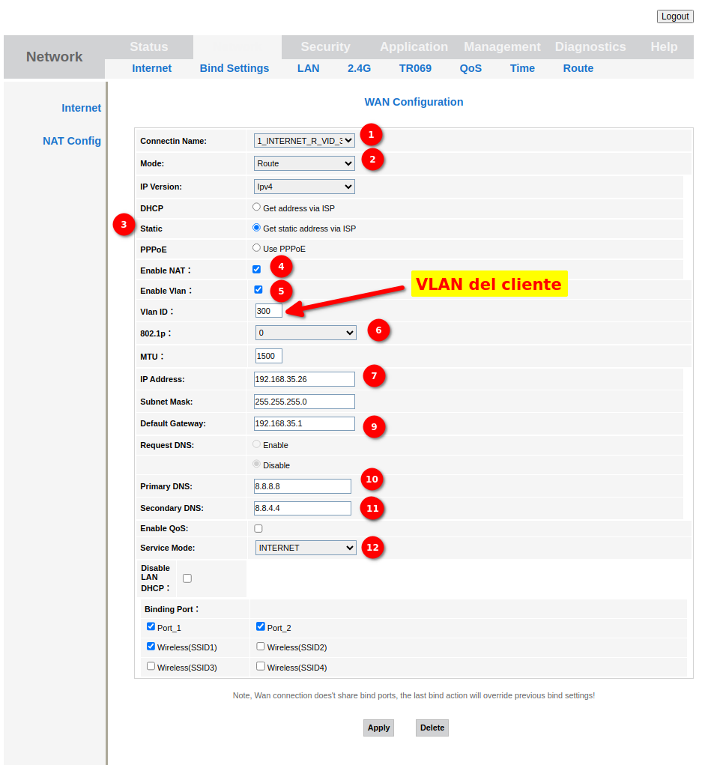Open the Service Mode dropdown
702x765 pixels.
point(306,548)
